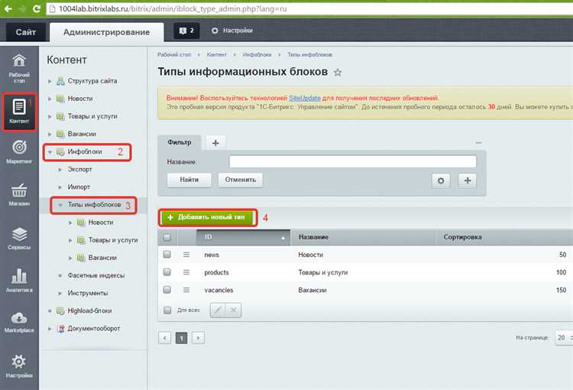This screenshot has height=390, width=573.
Task: Click the Отменить button
Action: (x=241, y=180)
